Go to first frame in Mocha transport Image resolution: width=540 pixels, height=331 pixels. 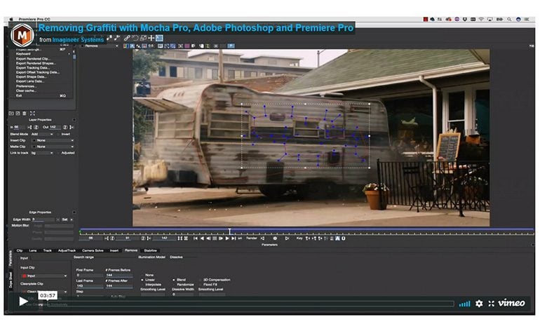coord(195,238)
